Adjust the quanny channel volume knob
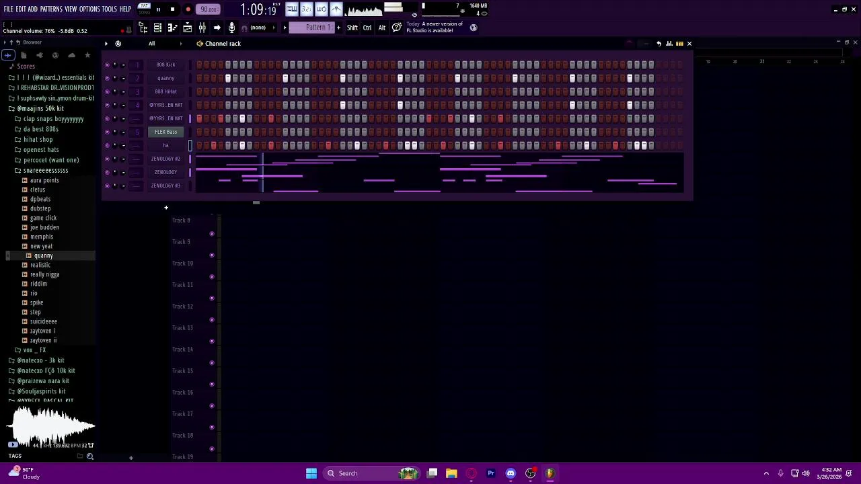861x484 pixels. pyautogui.click(x=123, y=78)
